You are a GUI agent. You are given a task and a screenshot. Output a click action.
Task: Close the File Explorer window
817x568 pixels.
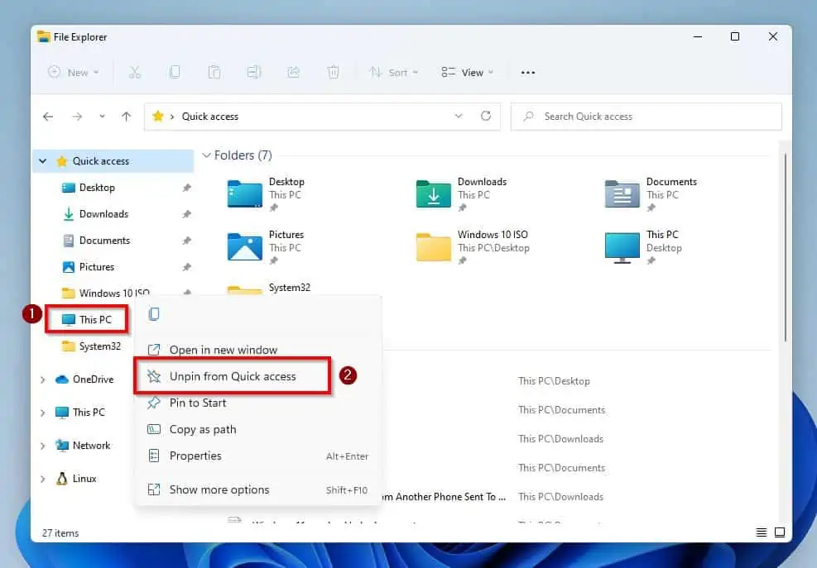(x=772, y=36)
